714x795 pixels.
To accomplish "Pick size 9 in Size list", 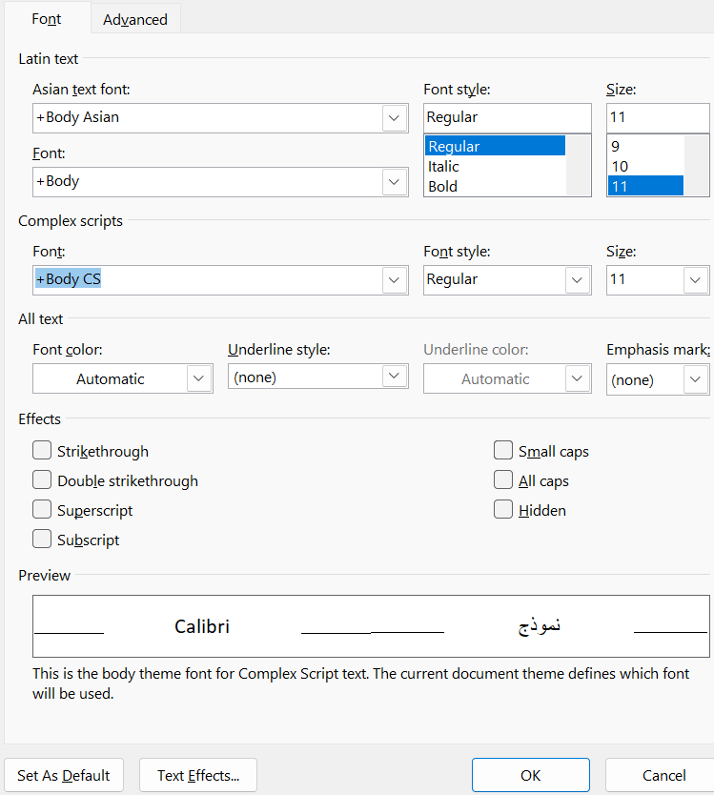I will [645, 146].
